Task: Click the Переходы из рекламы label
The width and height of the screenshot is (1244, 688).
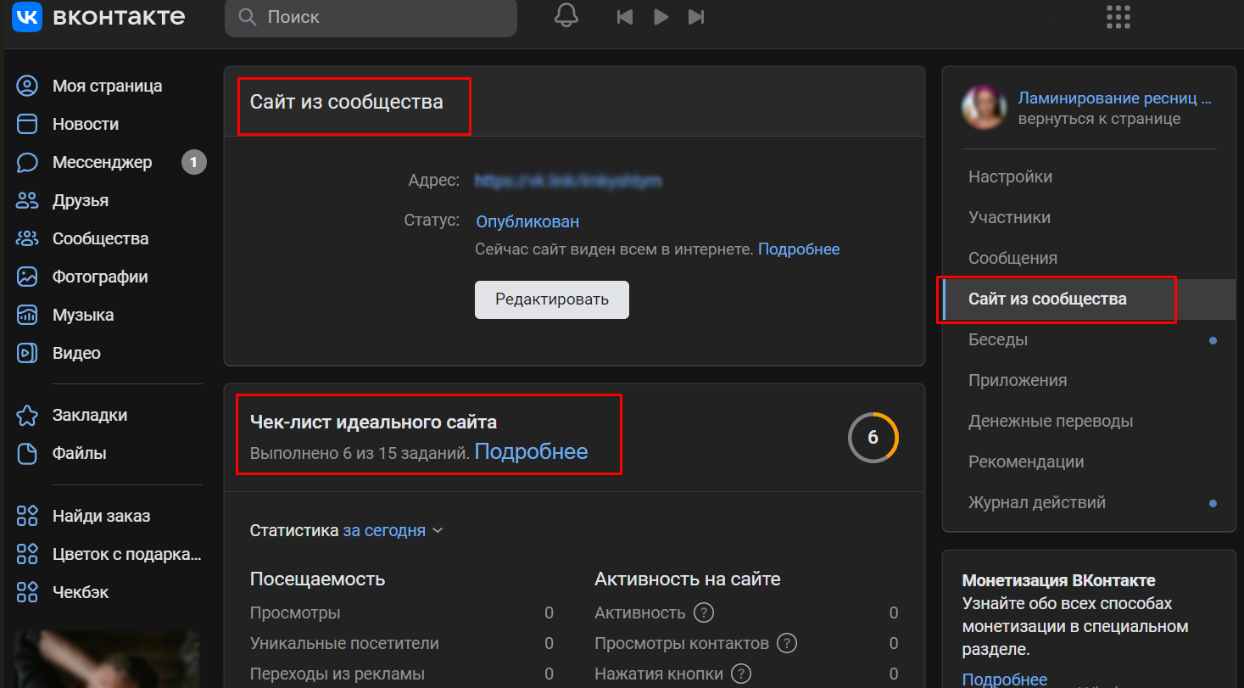Action: click(x=337, y=674)
